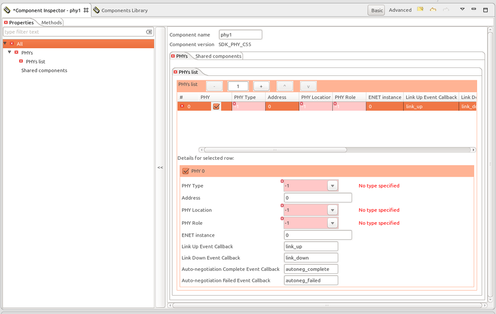This screenshot has height=314, width=496.
Task: Open the PHY Role dropdown
Action: 332,223
